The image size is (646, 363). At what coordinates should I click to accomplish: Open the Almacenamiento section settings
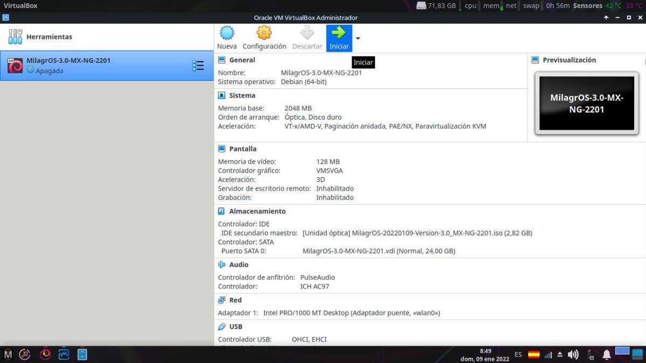pyautogui.click(x=257, y=211)
